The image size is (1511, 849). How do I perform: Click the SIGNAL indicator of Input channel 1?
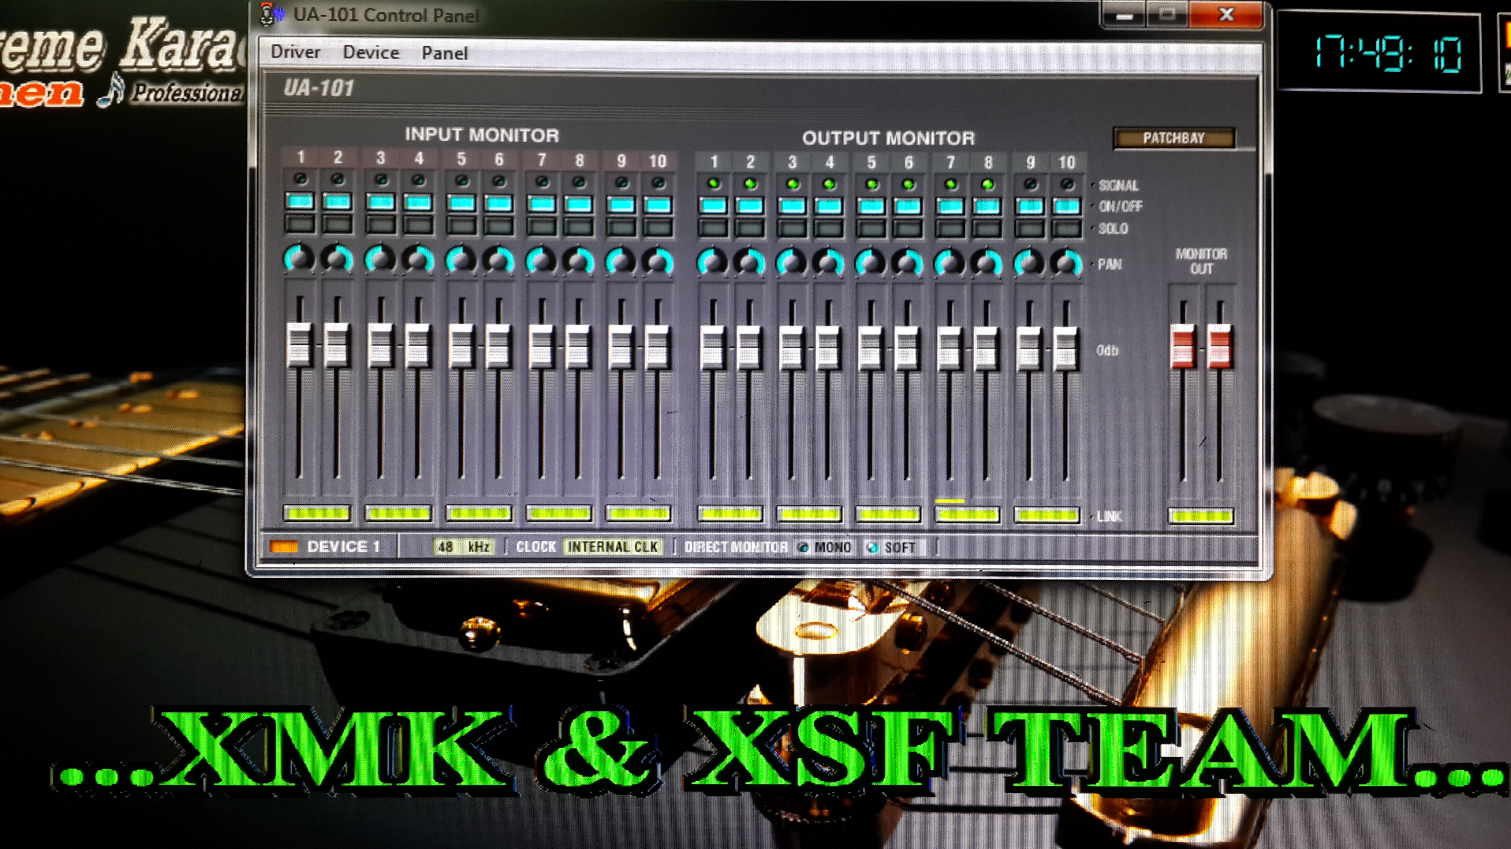click(x=300, y=179)
